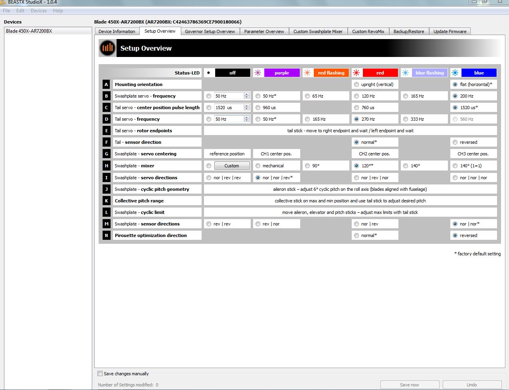This screenshot has height=390, width=509.
Task: Click the red flashing LED sun icon
Action: [x=307, y=73]
